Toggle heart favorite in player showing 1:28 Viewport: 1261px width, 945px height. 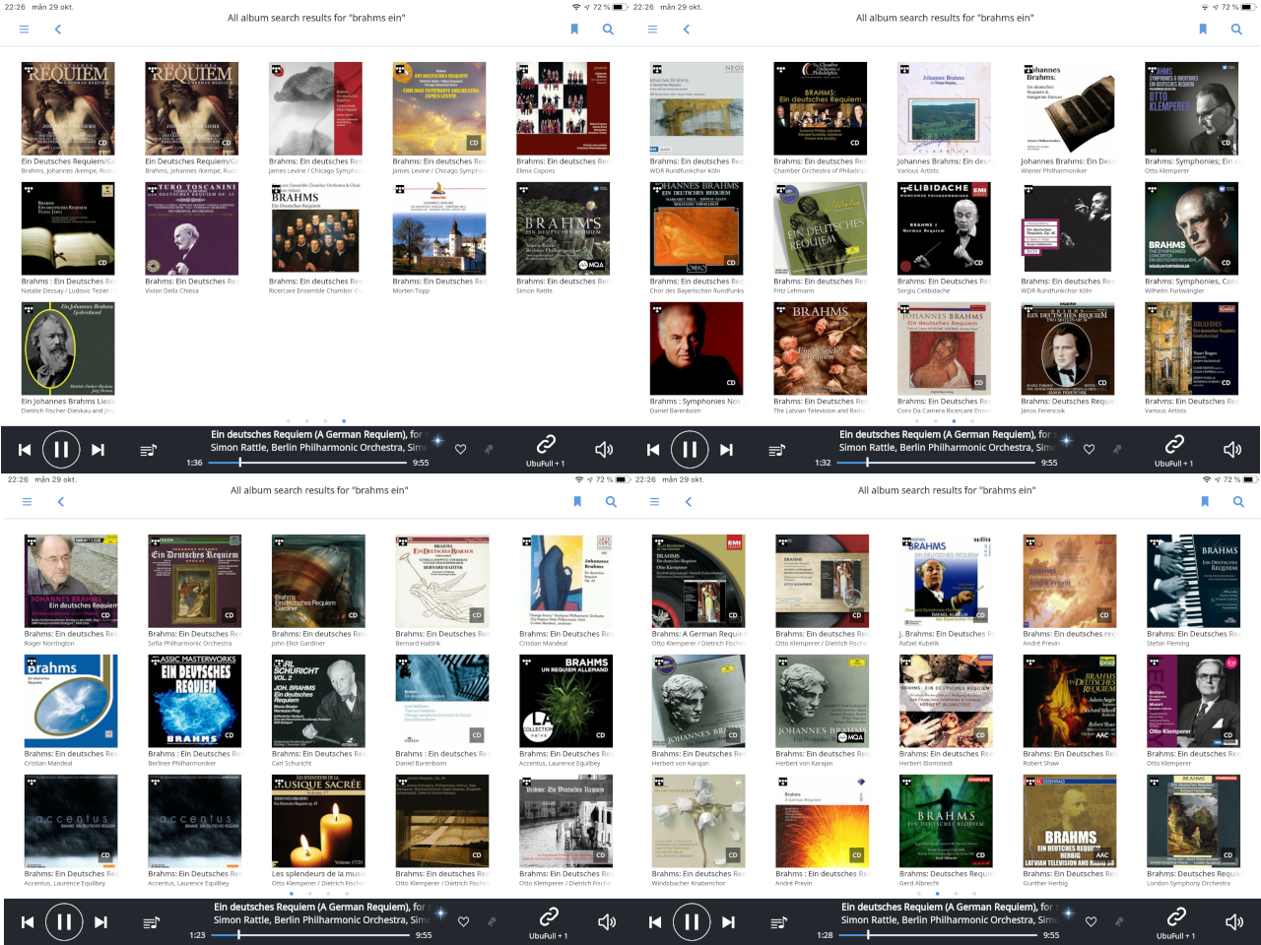pos(1091,921)
